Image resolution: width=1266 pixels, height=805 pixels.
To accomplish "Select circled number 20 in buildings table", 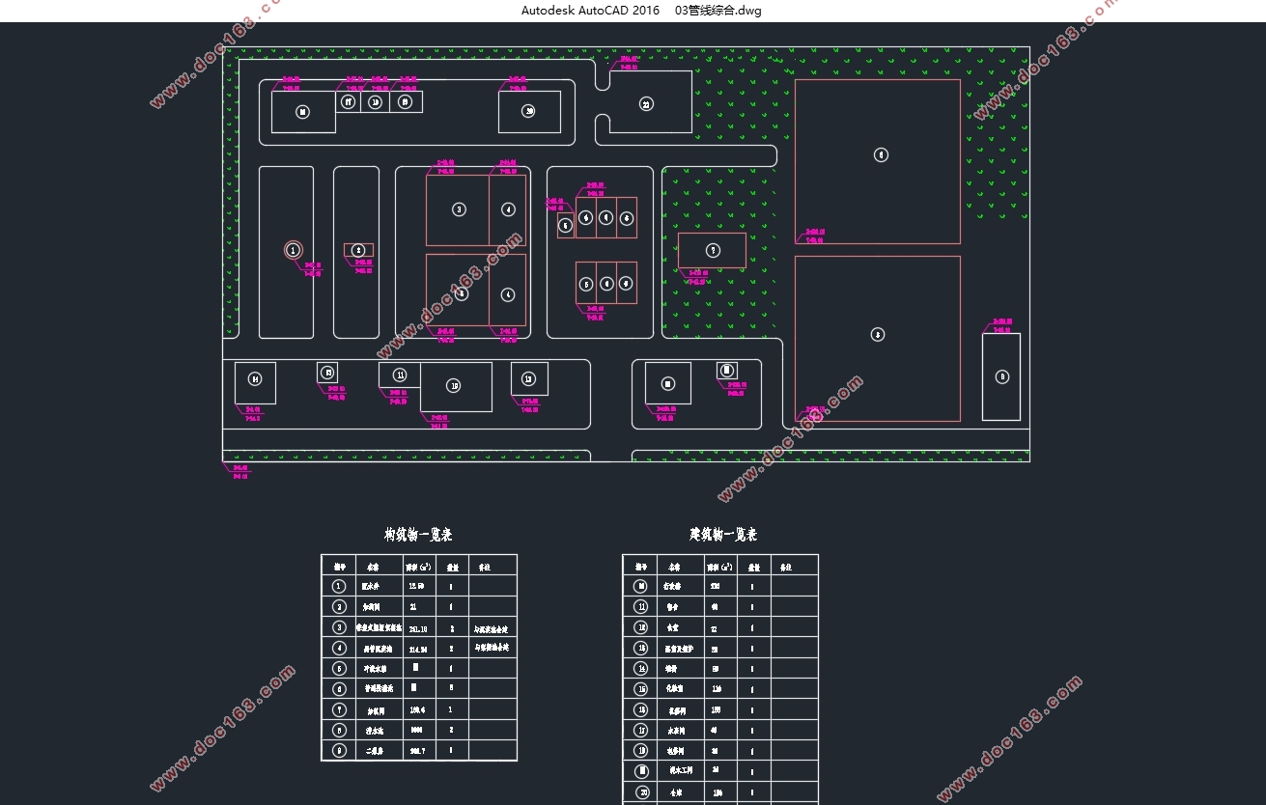I will coord(643,792).
